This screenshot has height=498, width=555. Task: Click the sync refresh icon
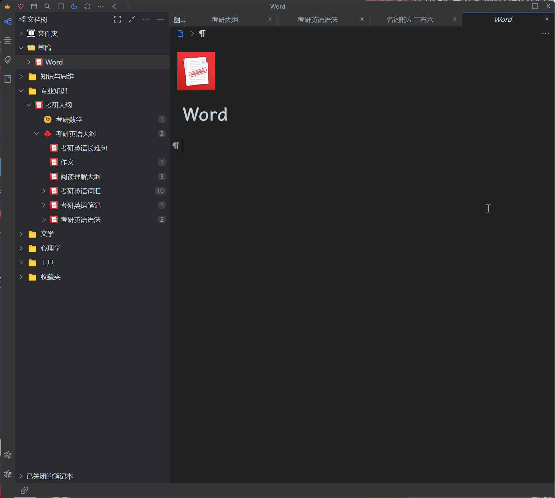click(87, 6)
